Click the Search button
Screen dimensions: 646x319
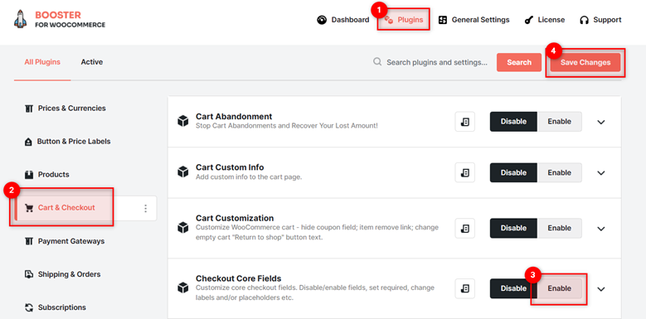tap(518, 63)
